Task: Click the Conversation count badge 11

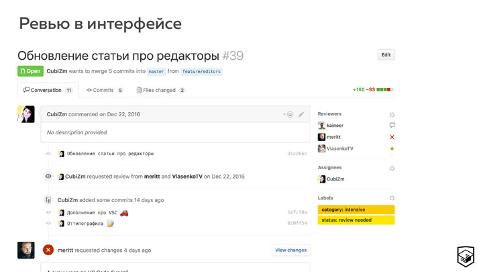Action: (68, 91)
